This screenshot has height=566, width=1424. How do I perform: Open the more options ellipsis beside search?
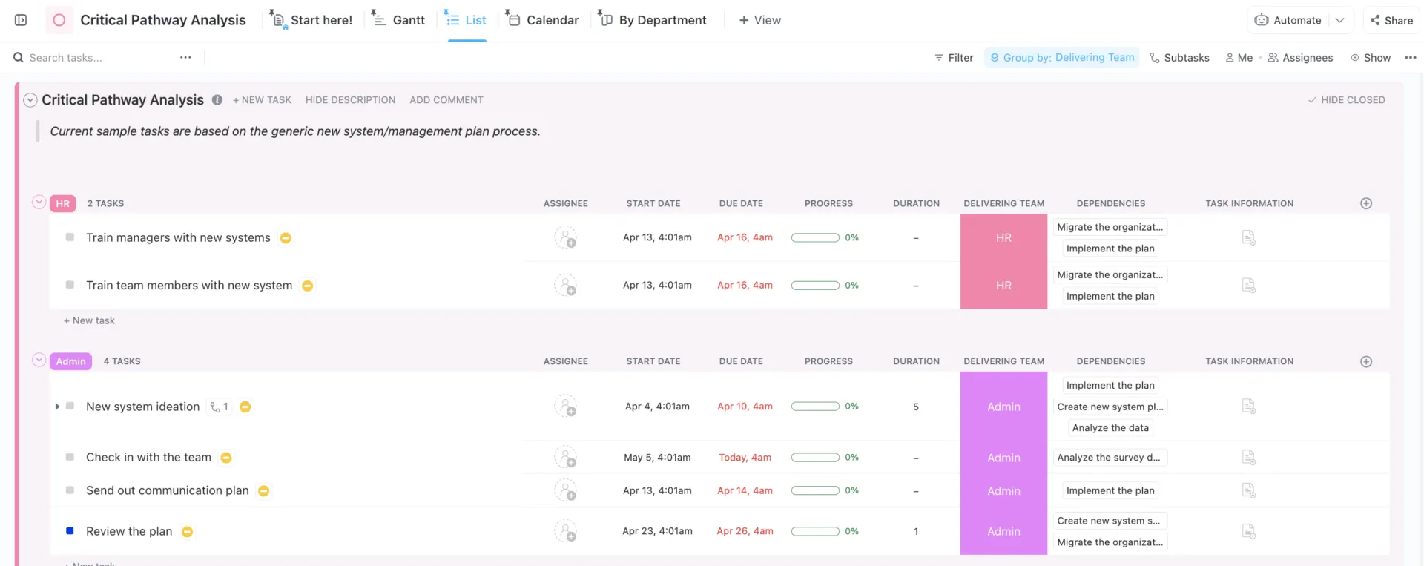pyautogui.click(x=185, y=57)
